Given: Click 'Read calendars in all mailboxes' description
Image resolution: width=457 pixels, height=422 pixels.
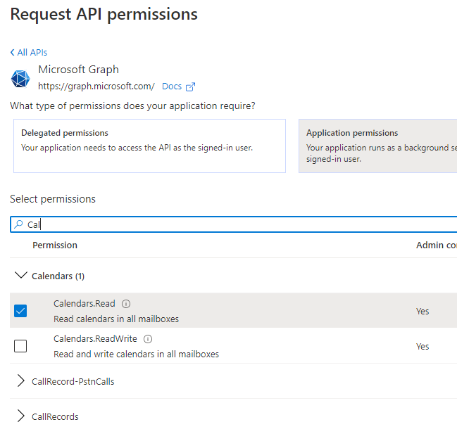Looking at the screenshot, I should (x=116, y=319).
